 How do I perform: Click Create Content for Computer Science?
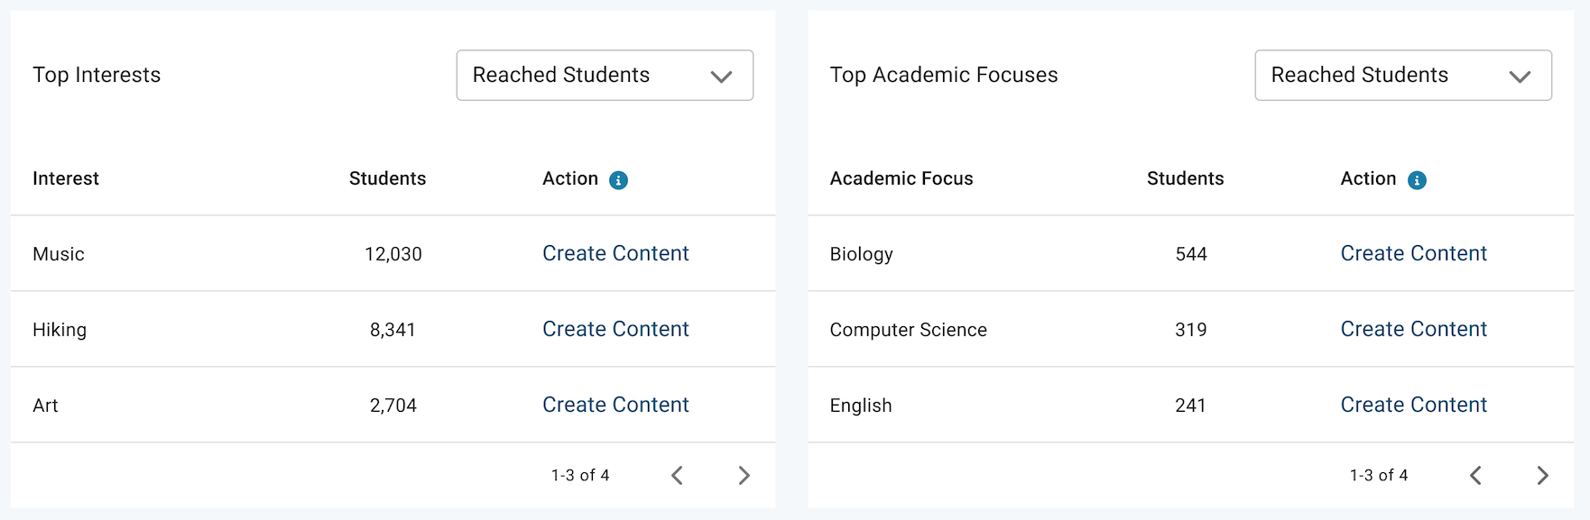pos(1413,329)
